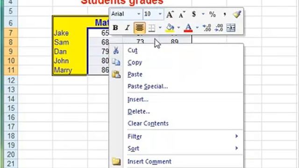This screenshot has width=299, height=168.
Task: Expand the Sort submenu
Action: (x=176, y=148)
